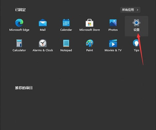Click the 所有应用 button
The width and height of the screenshot is (156, 130).
130,10
